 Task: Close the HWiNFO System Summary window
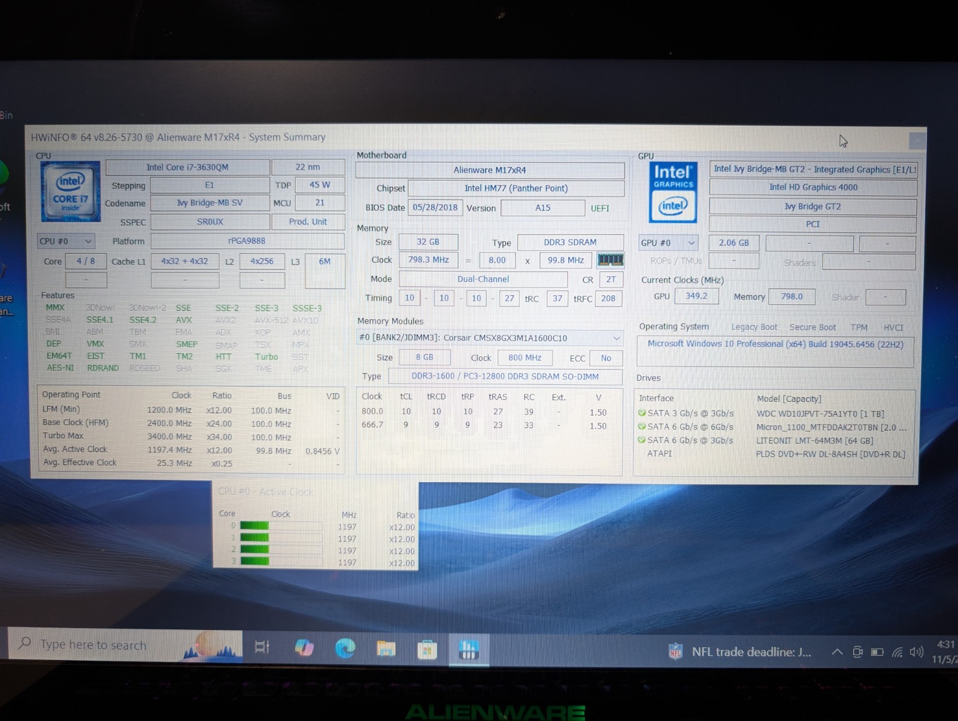[x=917, y=141]
